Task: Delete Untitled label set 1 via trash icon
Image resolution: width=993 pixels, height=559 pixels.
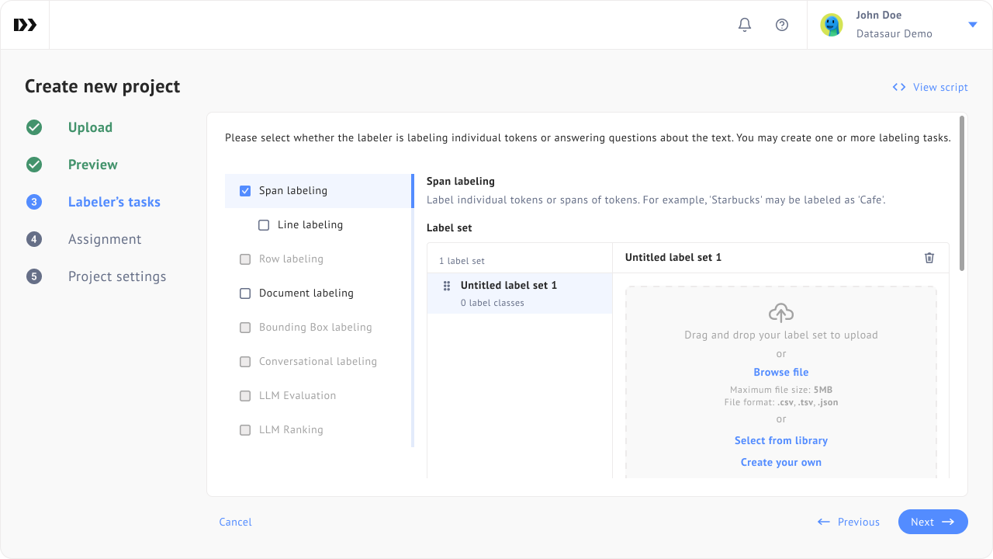Action: coord(929,258)
